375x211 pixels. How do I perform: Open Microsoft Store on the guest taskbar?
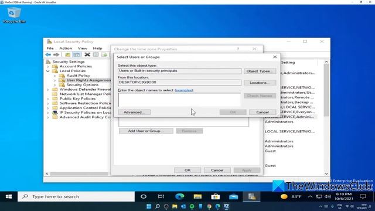pos(216,197)
